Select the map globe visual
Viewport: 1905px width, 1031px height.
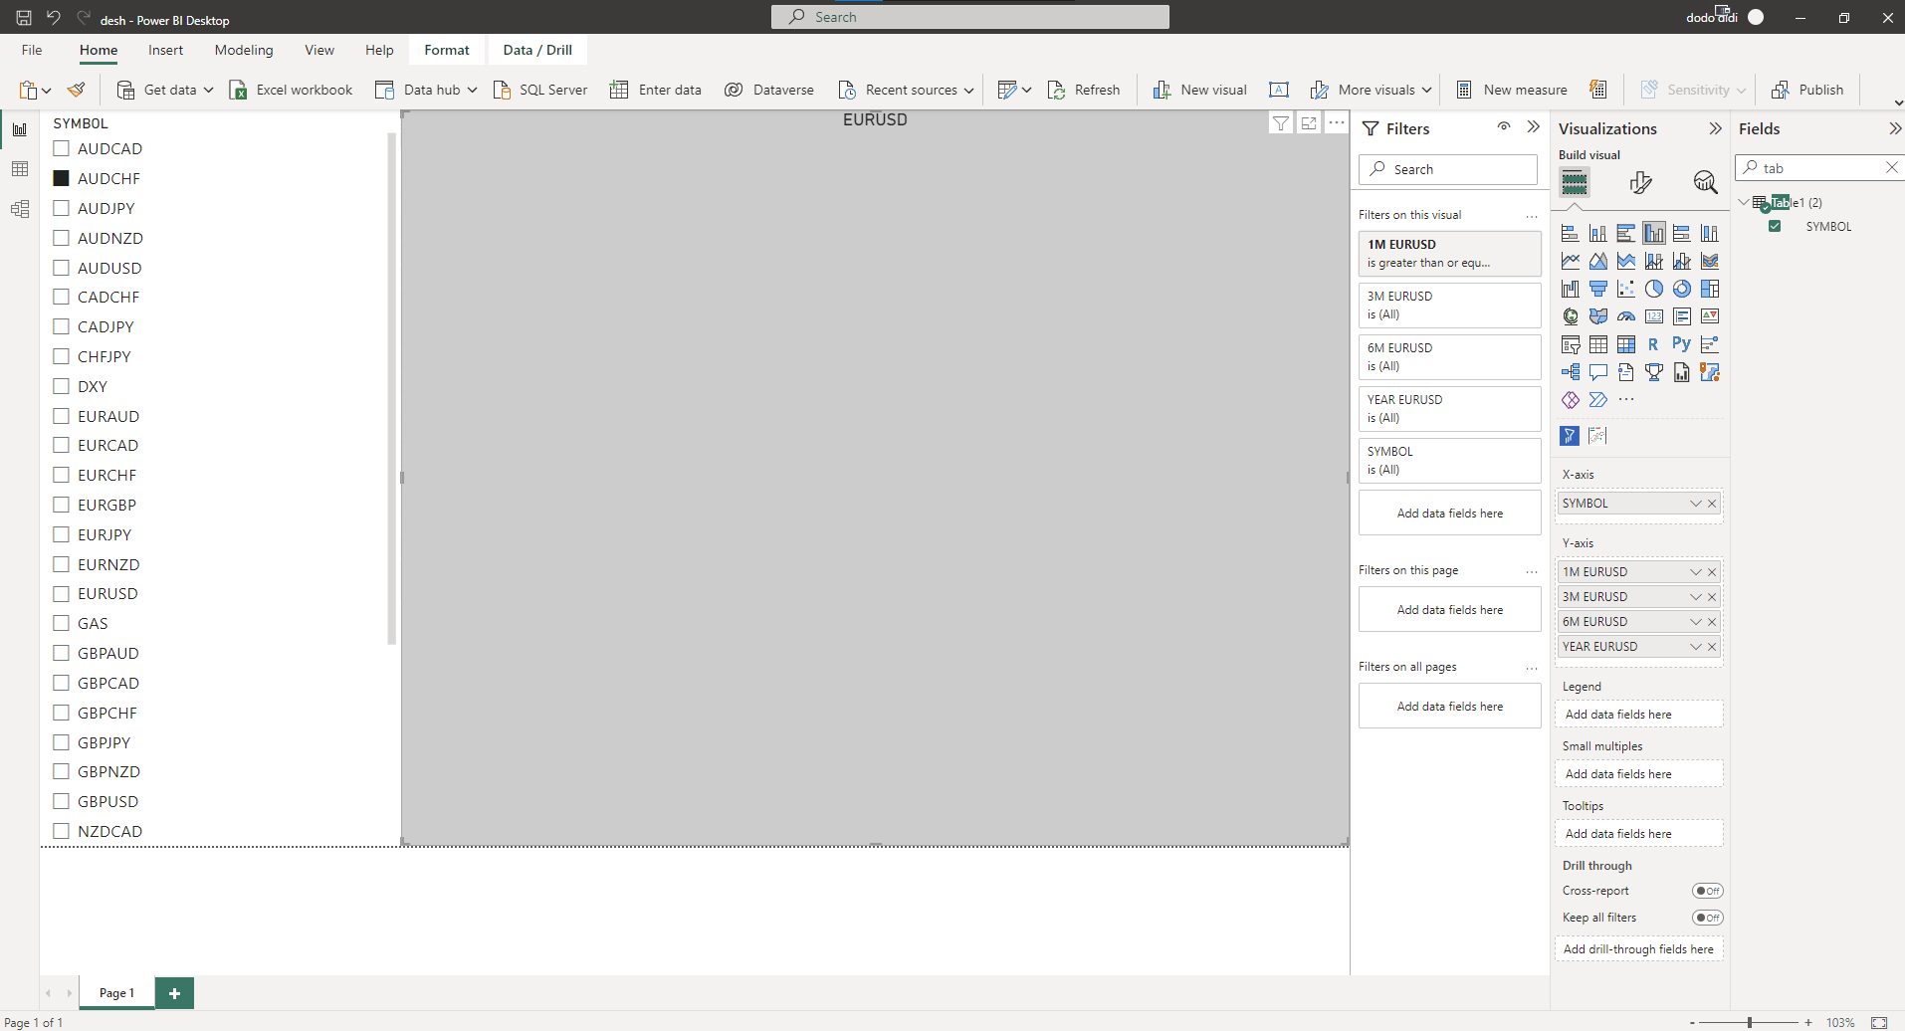[1571, 316]
